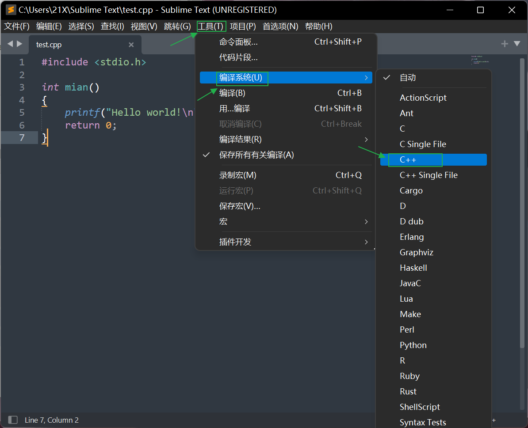Choose 用...编译 menu entry
This screenshot has height=428, width=528.
click(286, 108)
